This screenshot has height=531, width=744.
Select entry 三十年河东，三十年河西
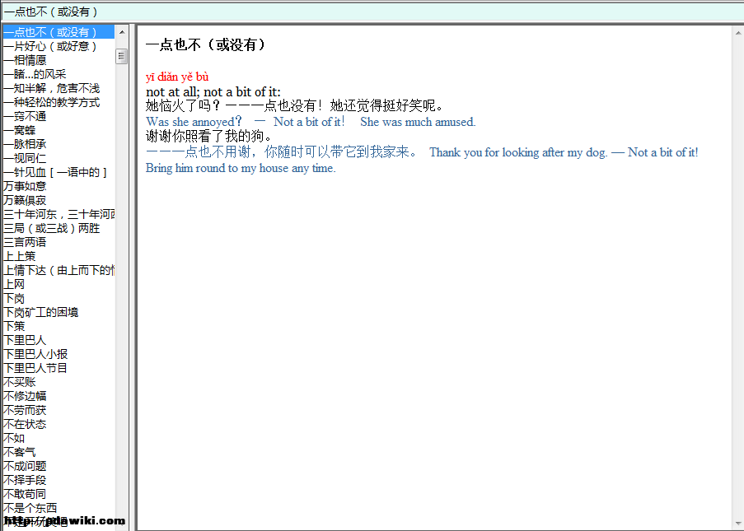pyautogui.click(x=58, y=214)
